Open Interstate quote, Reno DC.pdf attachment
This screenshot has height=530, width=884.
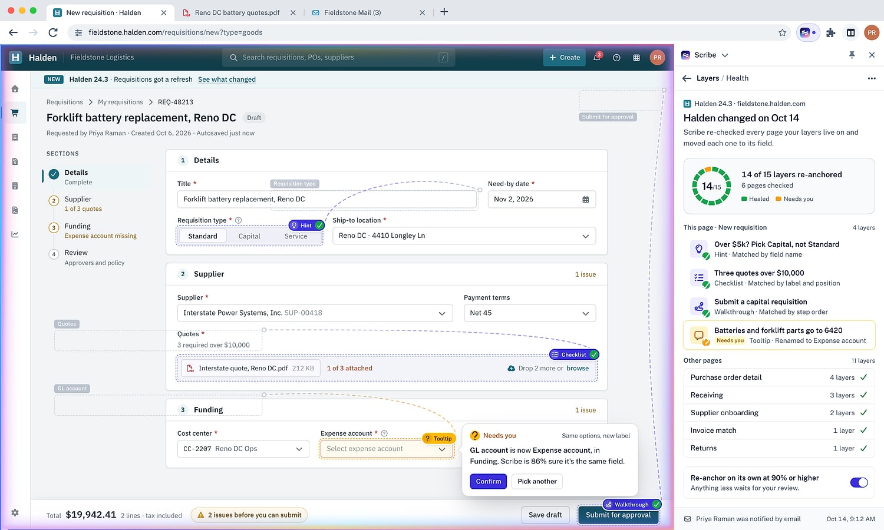click(x=250, y=368)
